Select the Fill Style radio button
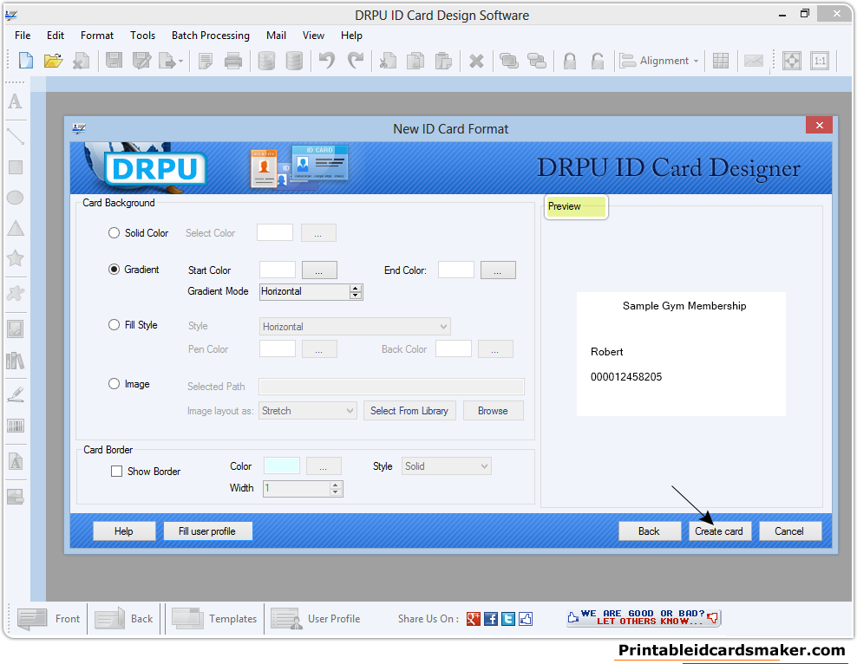 114,325
